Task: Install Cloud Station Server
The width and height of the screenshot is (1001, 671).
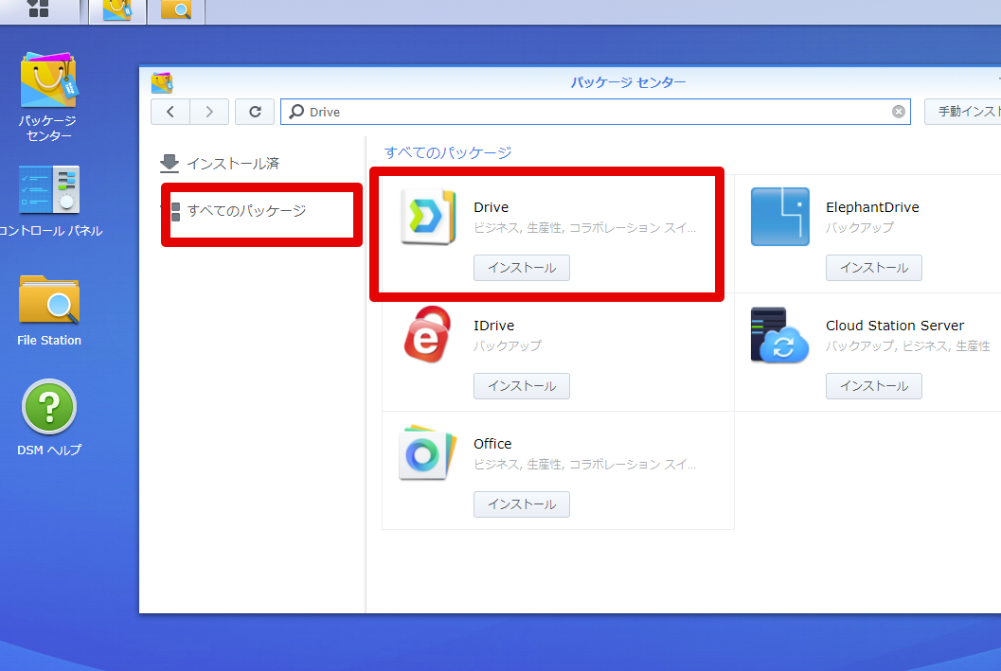Action: (x=874, y=386)
